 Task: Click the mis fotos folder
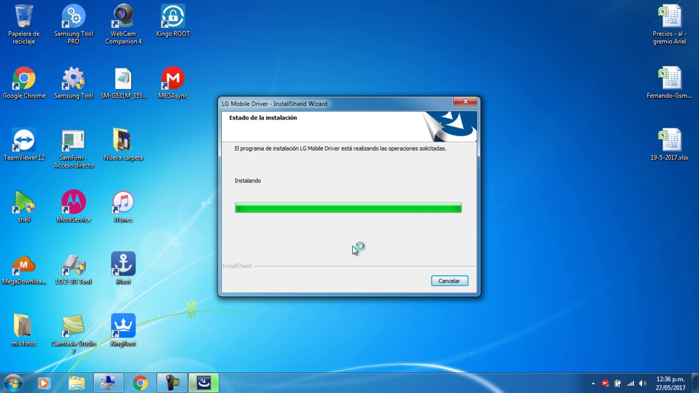pyautogui.click(x=24, y=331)
